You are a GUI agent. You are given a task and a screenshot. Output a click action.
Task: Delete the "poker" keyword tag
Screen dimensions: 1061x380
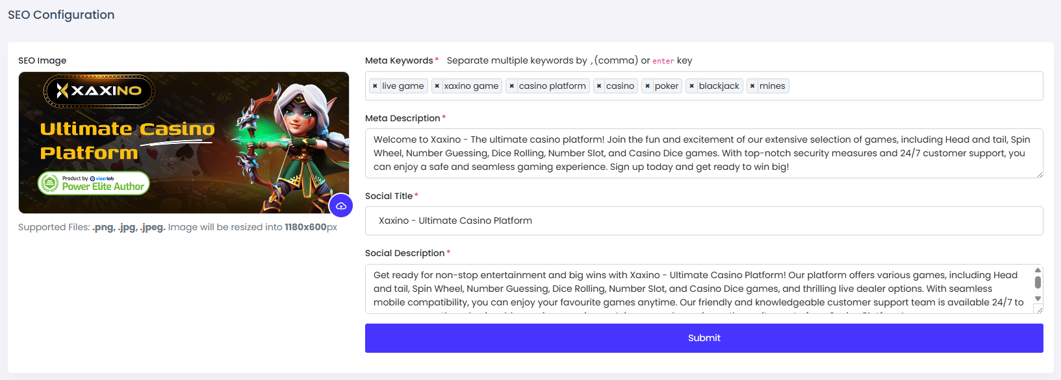point(648,86)
